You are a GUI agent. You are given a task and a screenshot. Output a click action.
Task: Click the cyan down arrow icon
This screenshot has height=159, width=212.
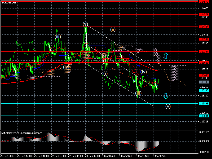pos(166,96)
